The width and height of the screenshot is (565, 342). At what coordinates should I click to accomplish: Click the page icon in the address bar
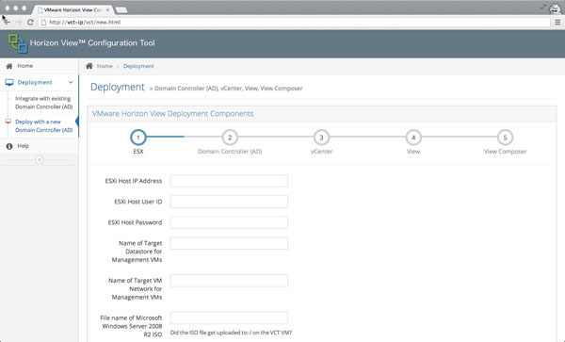pyautogui.click(x=43, y=23)
